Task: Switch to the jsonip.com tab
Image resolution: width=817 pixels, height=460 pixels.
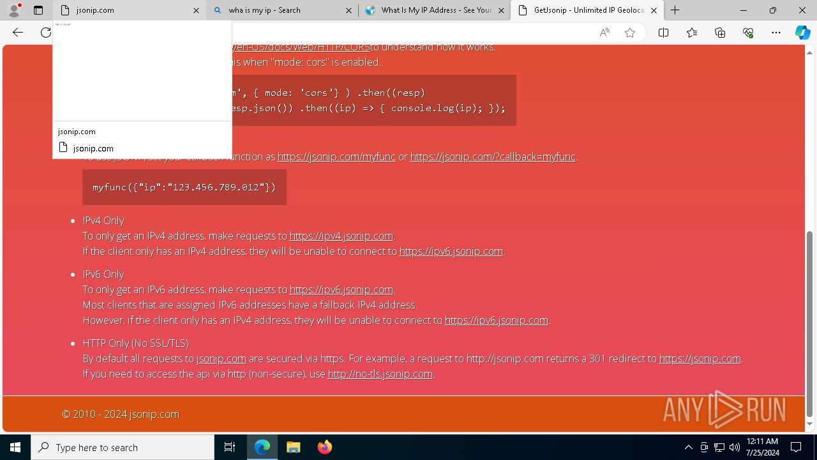Action: [129, 10]
